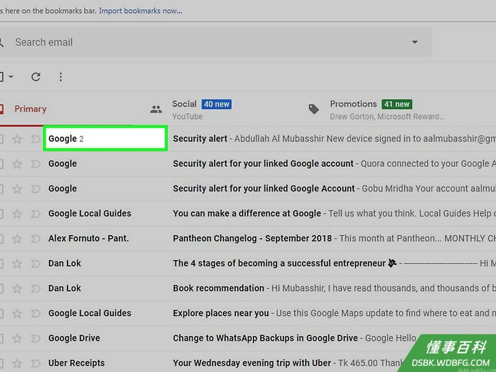Star the WhatsApp Backups Google Drive email
The height and width of the screenshot is (372, 496).
[17, 339]
